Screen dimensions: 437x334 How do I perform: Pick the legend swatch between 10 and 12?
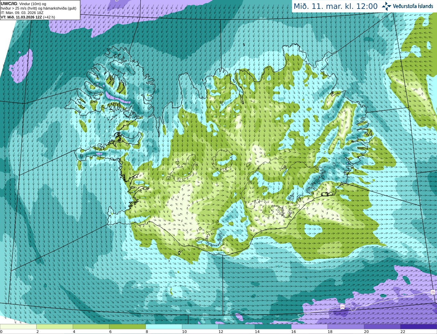(x=200, y=326)
